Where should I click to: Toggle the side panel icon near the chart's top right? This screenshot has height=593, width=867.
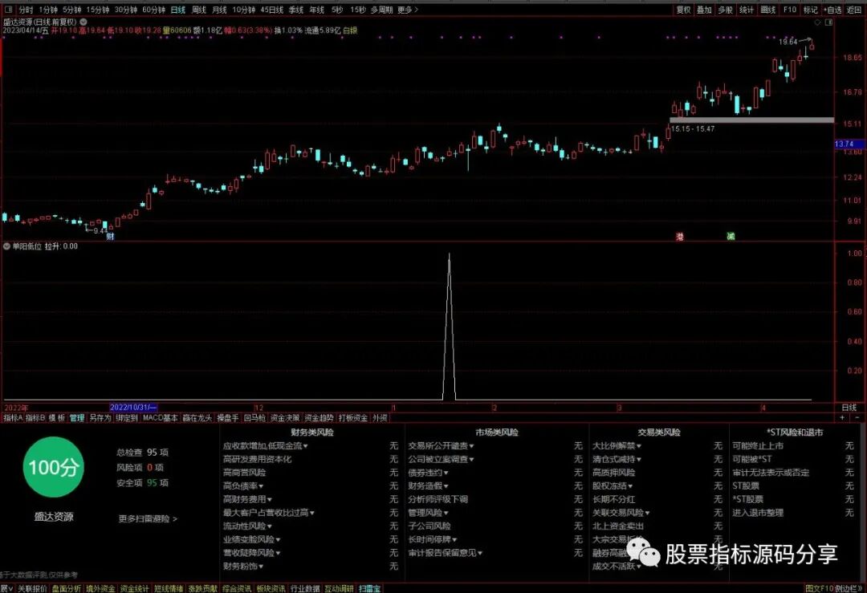(x=828, y=22)
